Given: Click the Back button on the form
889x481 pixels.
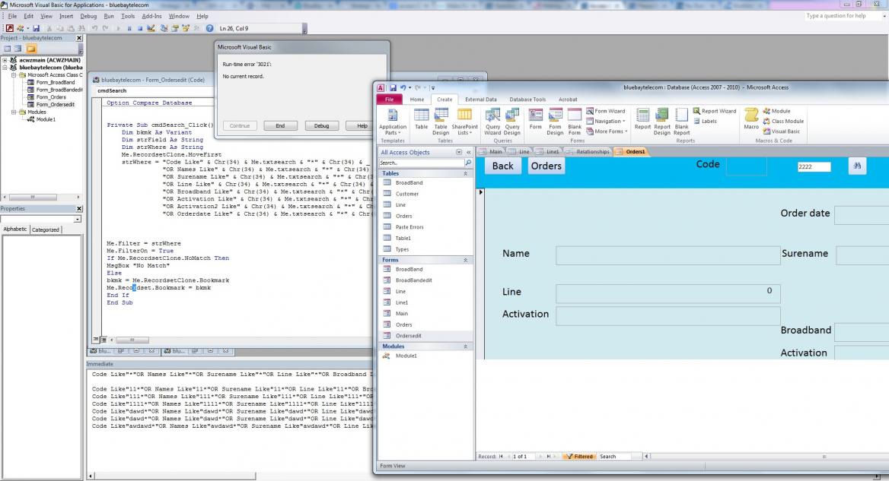Looking at the screenshot, I should (x=502, y=166).
